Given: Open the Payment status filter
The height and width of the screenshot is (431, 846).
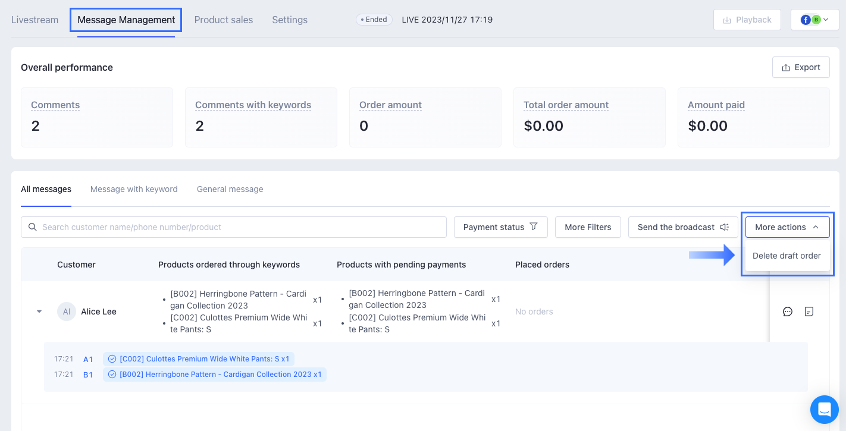Looking at the screenshot, I should 500,227.
